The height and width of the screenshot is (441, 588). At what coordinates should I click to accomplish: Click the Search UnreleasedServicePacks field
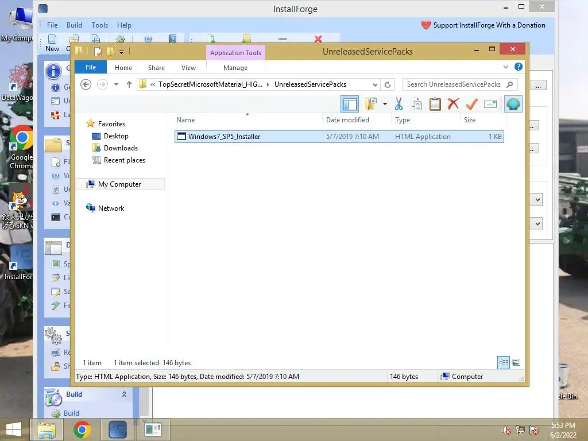tap(459, 84)
